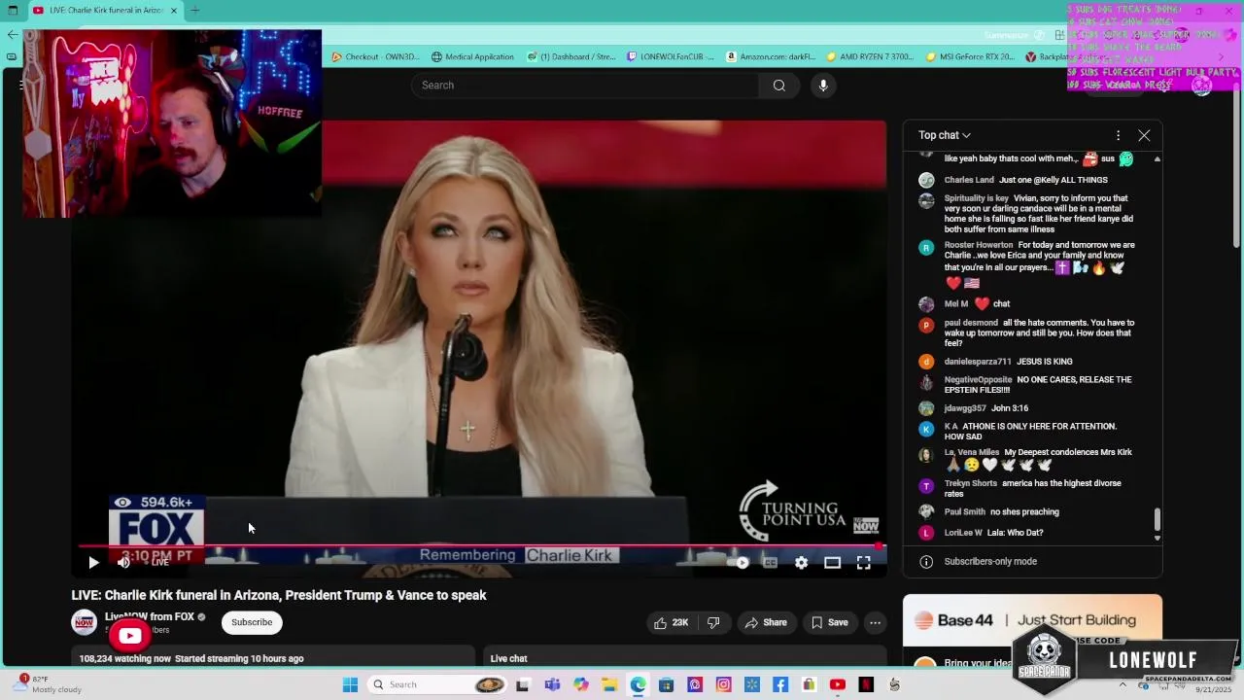
Task: Open Backplate bookmark
Action: point(1048,56)
